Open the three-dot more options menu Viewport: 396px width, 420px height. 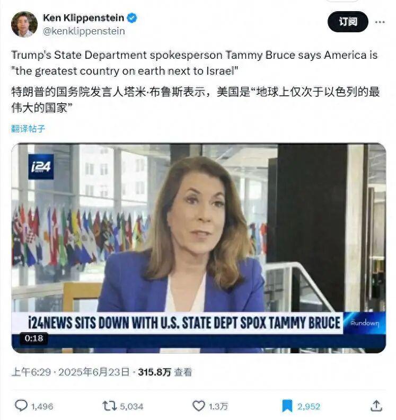380,22
